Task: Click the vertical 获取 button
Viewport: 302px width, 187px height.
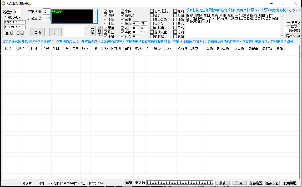Action: tap(93, 31)
